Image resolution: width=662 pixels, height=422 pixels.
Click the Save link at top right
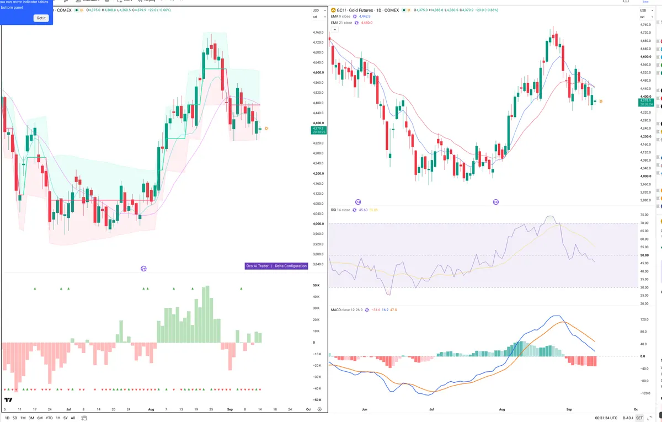(x=645, y=2)
